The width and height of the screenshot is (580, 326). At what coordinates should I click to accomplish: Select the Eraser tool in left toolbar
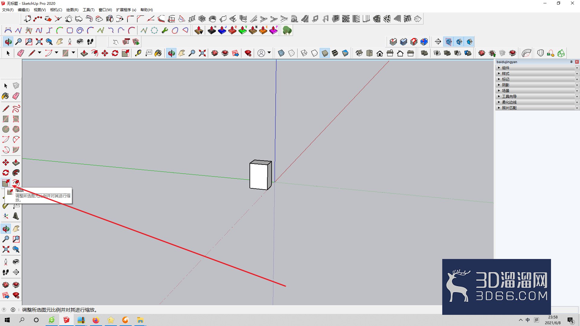[16, 96]
